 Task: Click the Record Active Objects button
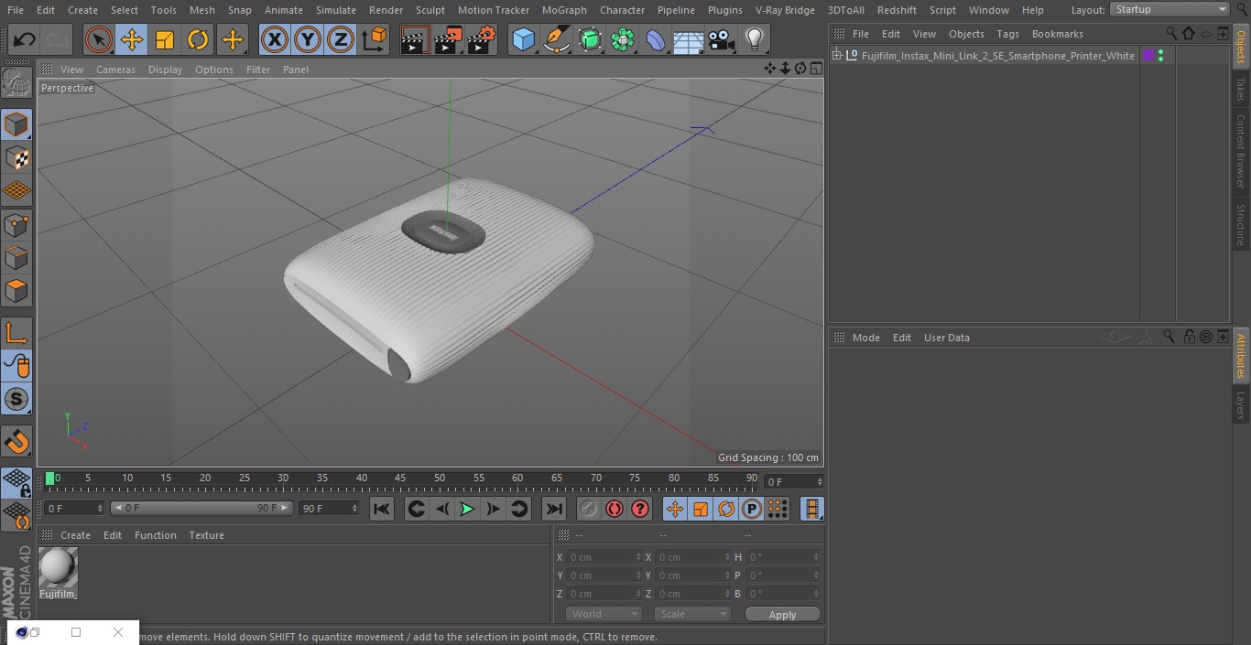pos(589,509)
